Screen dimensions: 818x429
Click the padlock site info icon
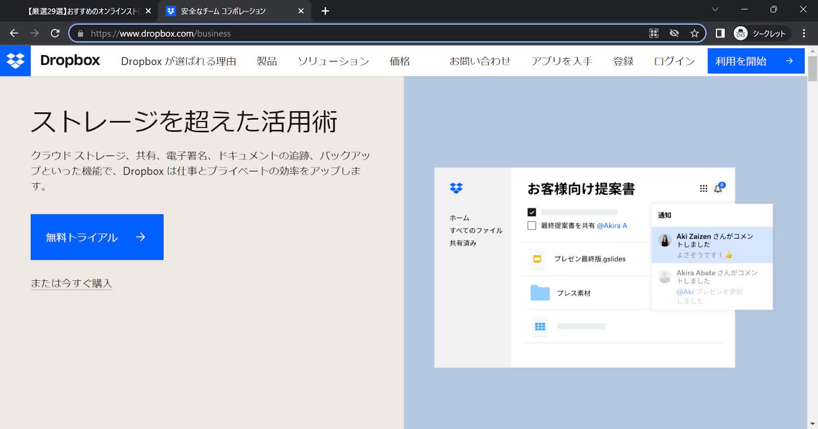click(x=80, y=33)
